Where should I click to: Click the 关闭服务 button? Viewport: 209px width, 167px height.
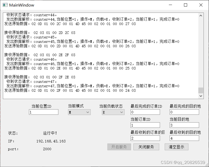tap(146, 147)
